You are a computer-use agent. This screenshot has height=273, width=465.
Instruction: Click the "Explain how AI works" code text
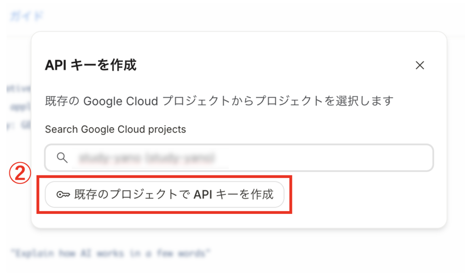coord(111,252)
